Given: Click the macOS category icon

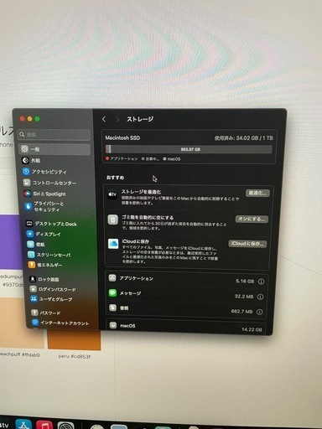Looking at the screenshot, I should coord(113,325).
